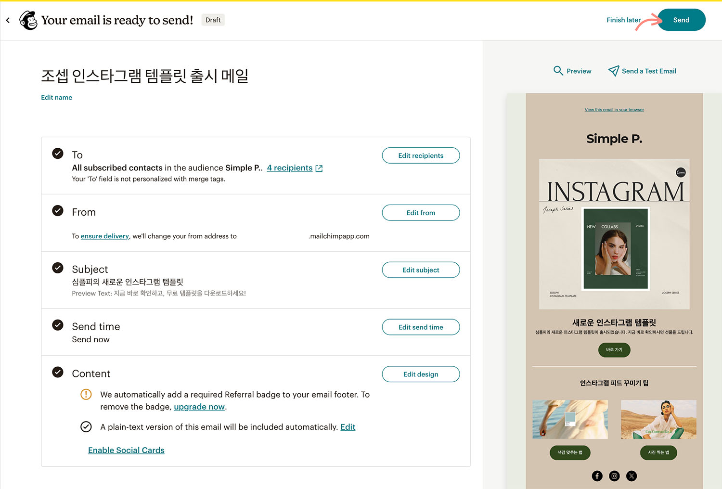
Task: Click Edit design button
Action: point(421,374)
